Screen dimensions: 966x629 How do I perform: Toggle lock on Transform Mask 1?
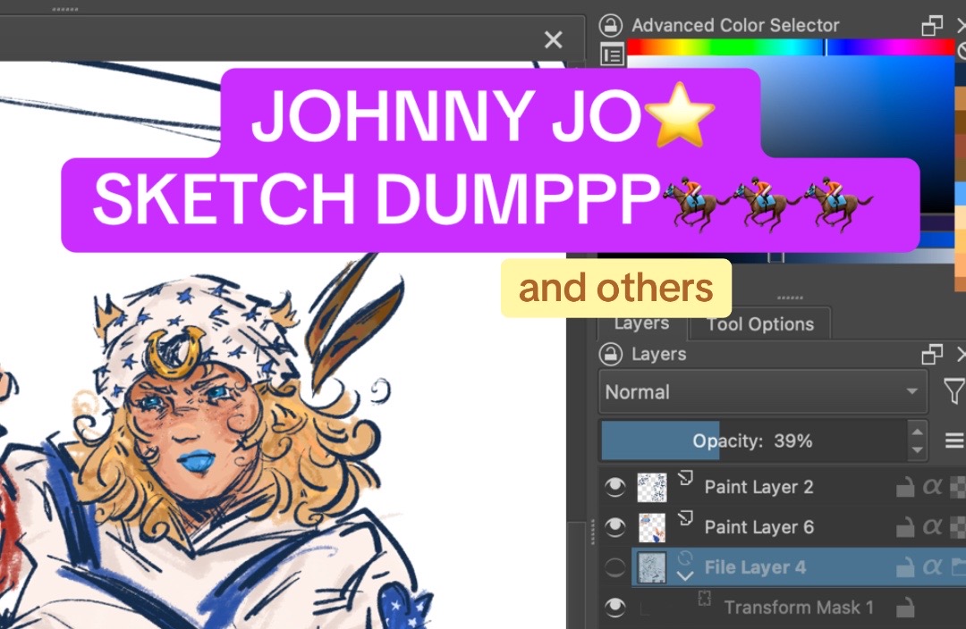905,608
